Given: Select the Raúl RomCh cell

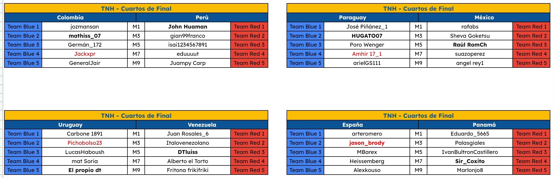Looking at the screenshot, I should point(470,45).
